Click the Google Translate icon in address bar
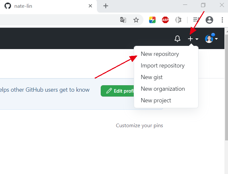This screenshot has width=228, height=174. 123,20
